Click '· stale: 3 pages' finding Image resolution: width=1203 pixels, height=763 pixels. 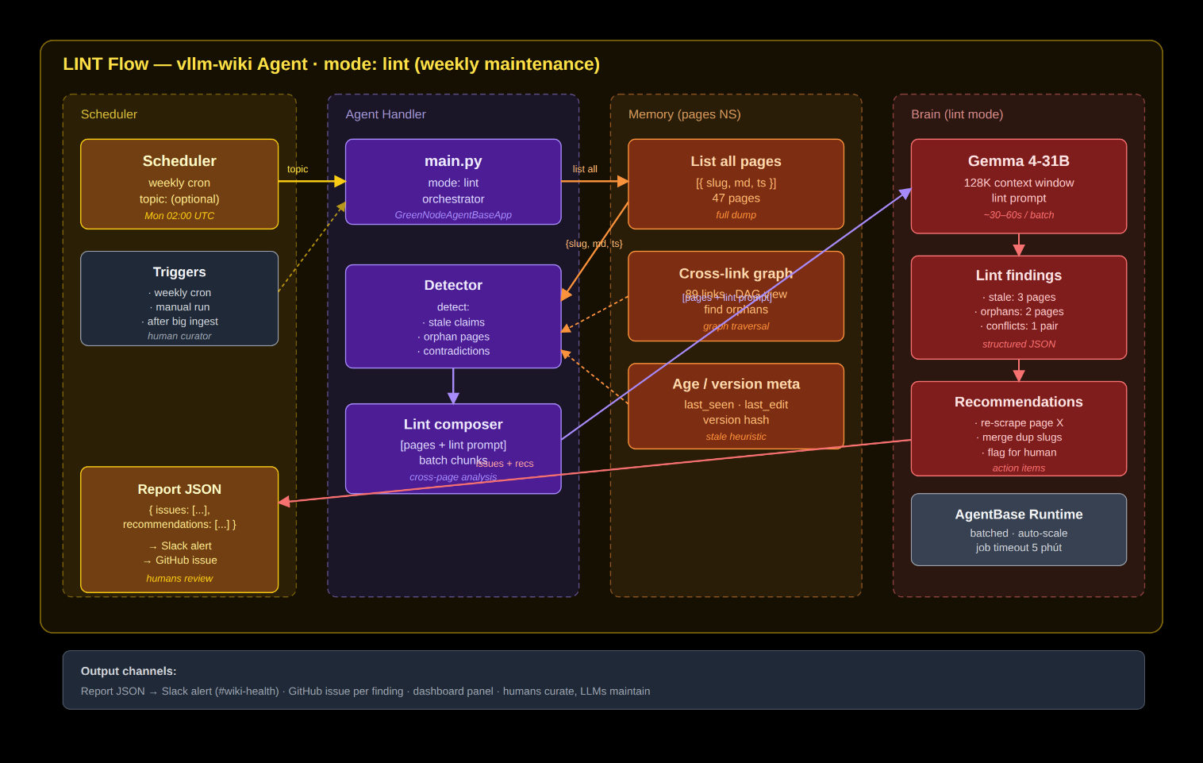tap(1019, 298)
